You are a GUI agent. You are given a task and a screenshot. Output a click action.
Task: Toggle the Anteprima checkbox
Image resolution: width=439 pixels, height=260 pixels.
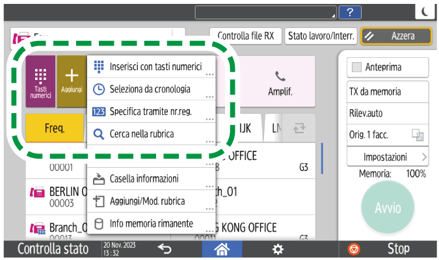(x=356, y=67)
